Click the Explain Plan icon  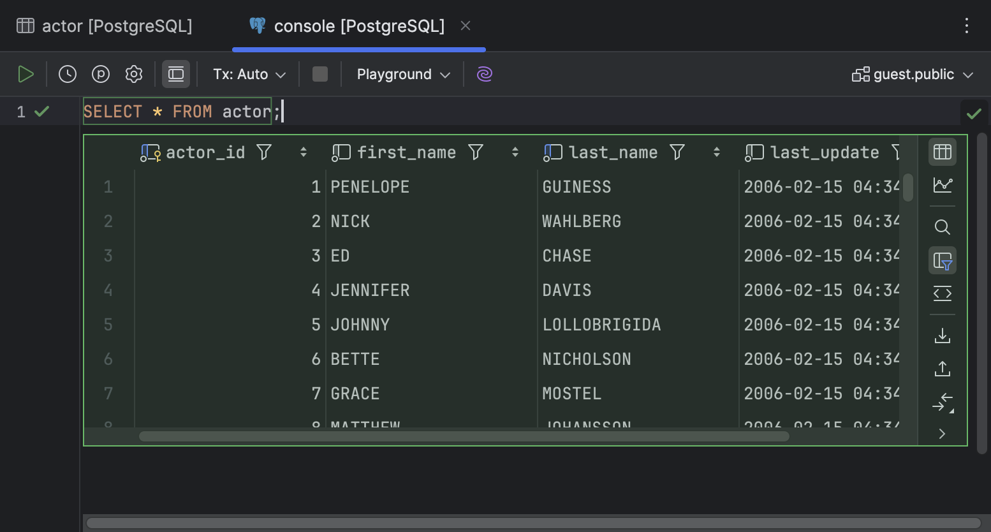click(101, 75)
